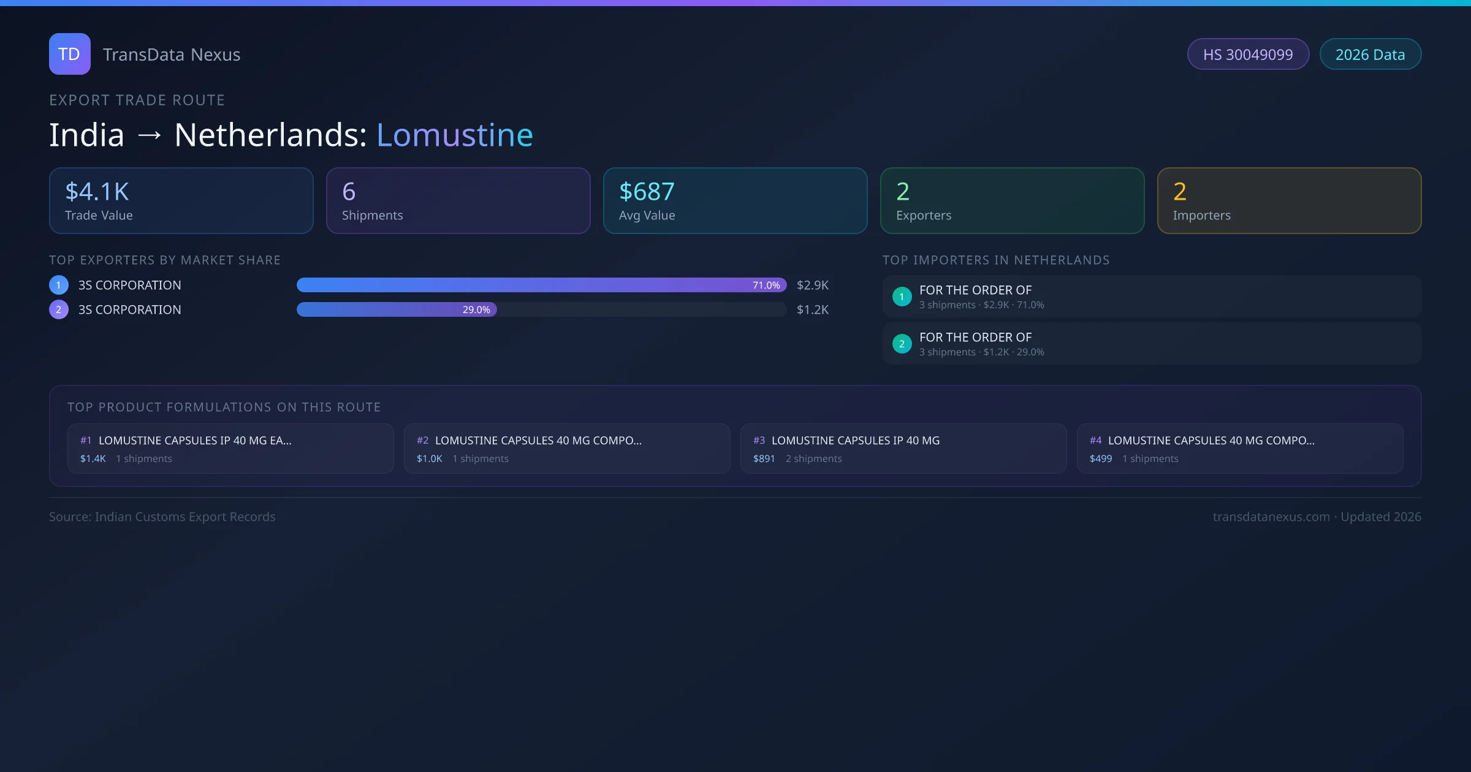Select #4 Lomustine formulation card worth $499
Image resolution: width=1471 pixels, height=772 pixels.
click(x=1240, y=448)
